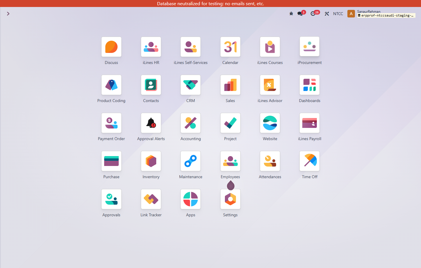Open the Dashboards app
The height and width of the screenshot is (268, 421).
pyautogui.click(x=310, y=85)
